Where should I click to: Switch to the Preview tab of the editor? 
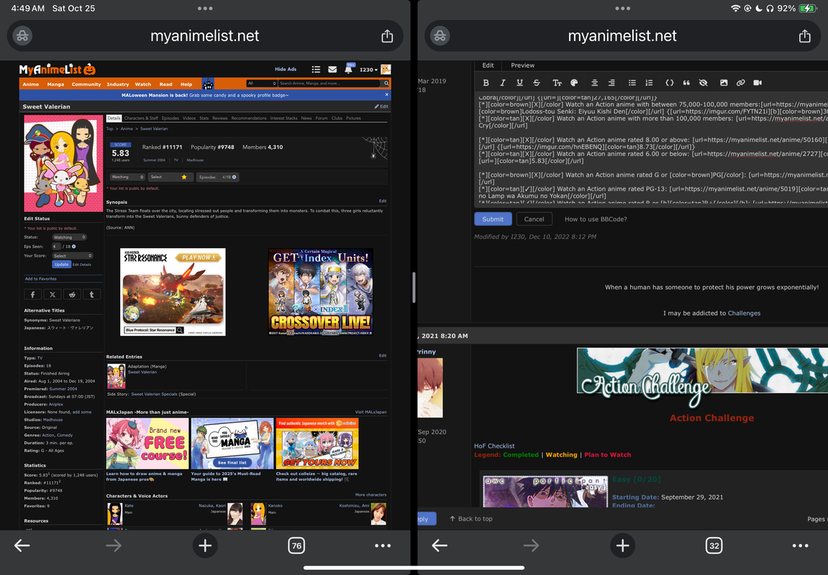click(x=522, y=65)
